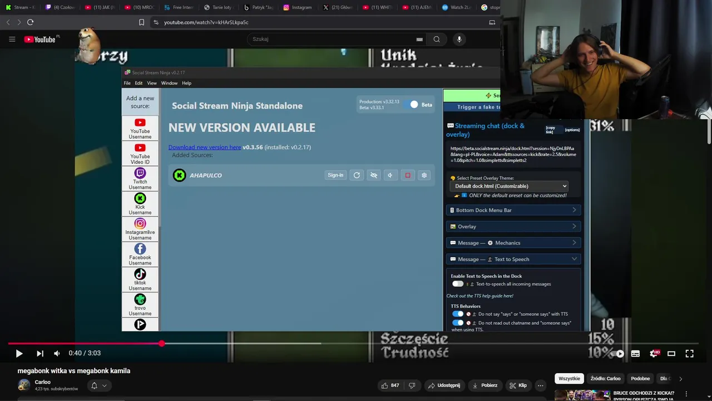Open the more actions three-dot menu

click(540, 385)
